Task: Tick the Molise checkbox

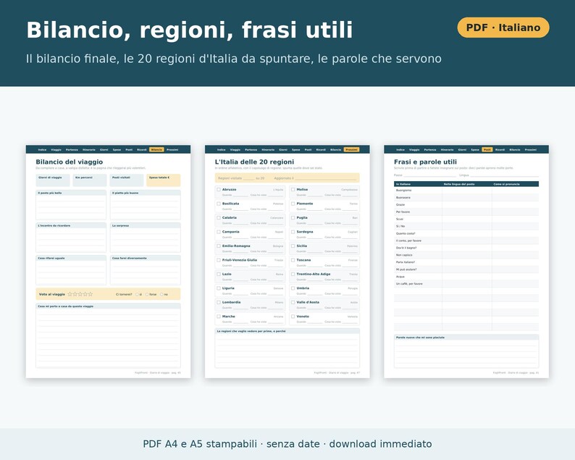Action: point(293,190)
